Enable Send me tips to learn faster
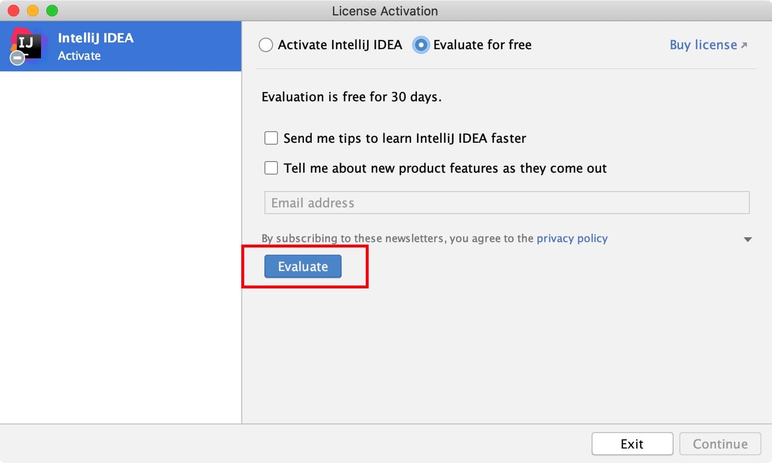 pos(271,138)
